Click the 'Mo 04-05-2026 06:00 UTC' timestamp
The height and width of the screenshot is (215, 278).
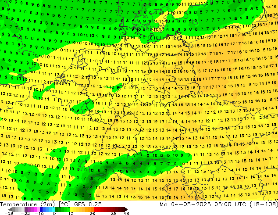203,204
